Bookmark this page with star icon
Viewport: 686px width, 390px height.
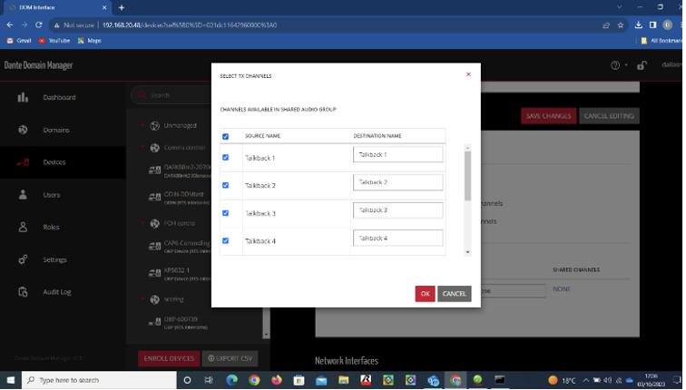(x=621, y=25)
